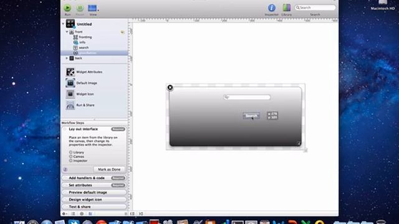The height and width of the screenshot is (224, 399).
Task: Open Default Image pane
Action: pyautogui.click(x=82, y=83)
